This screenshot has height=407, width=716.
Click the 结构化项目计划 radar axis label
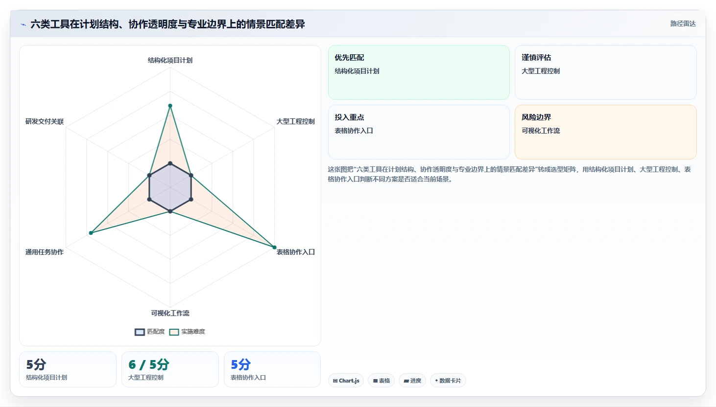[170, 60]
